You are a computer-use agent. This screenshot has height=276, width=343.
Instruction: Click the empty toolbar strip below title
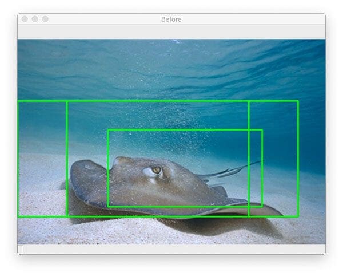pyautogui.click(x=171, y=31)
